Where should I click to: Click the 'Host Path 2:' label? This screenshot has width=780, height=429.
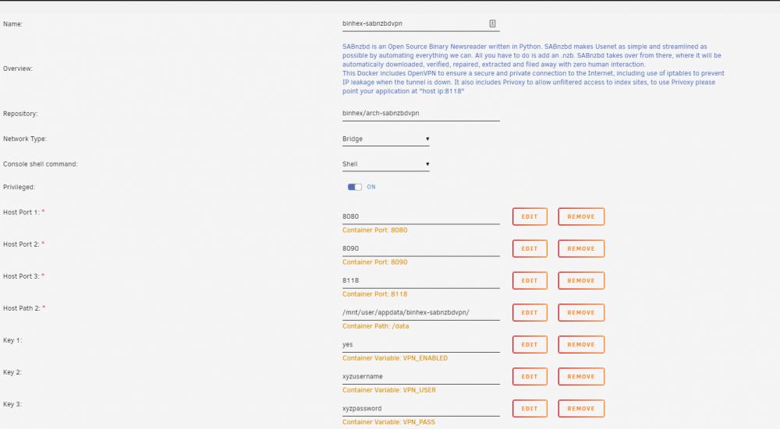click(x=21, y=308)
